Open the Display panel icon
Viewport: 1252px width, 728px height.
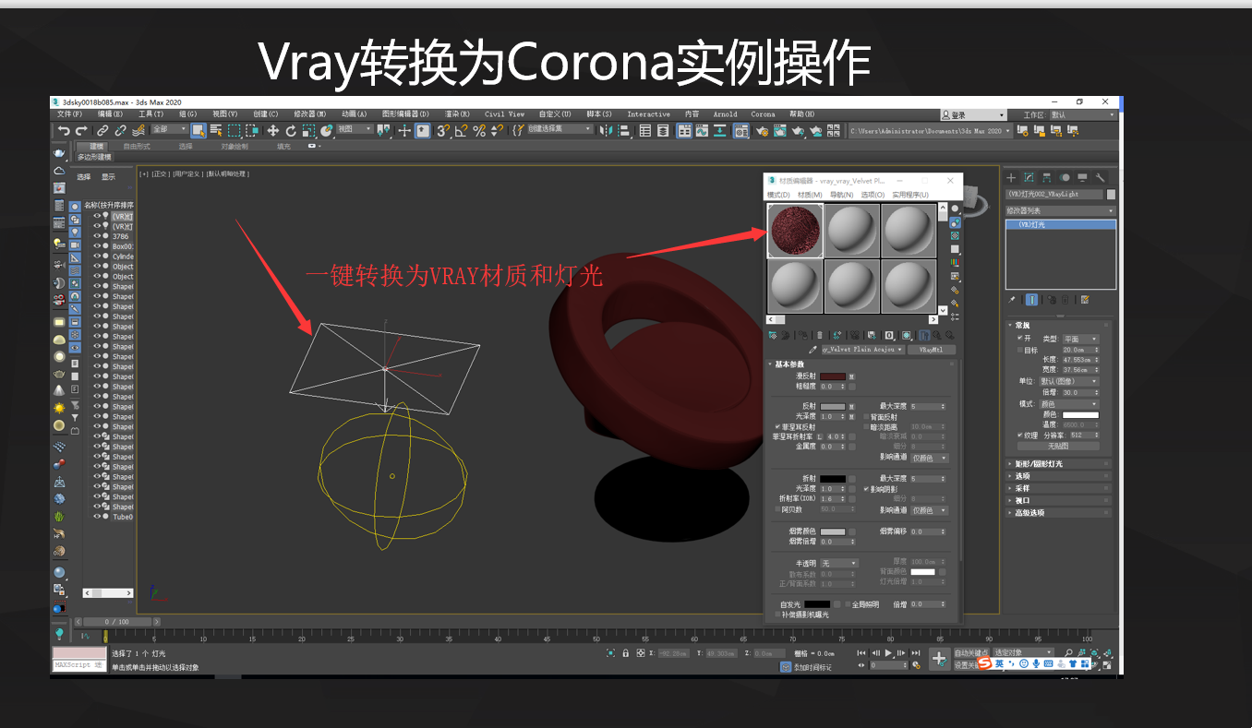(x=1082, y=178)
